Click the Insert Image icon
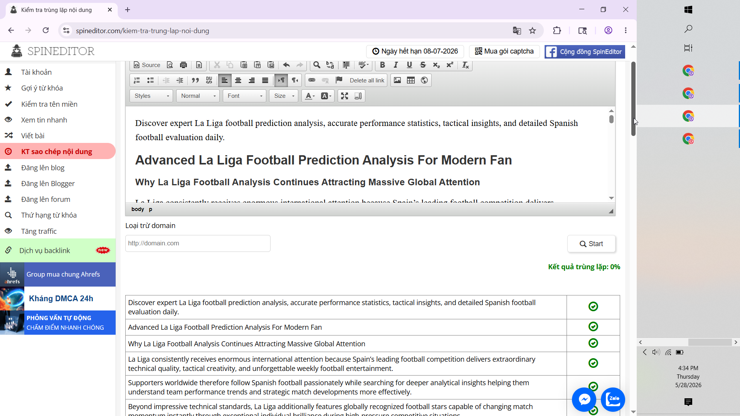The height and width of the screenshot is (416, 740). tap(397, 81)
